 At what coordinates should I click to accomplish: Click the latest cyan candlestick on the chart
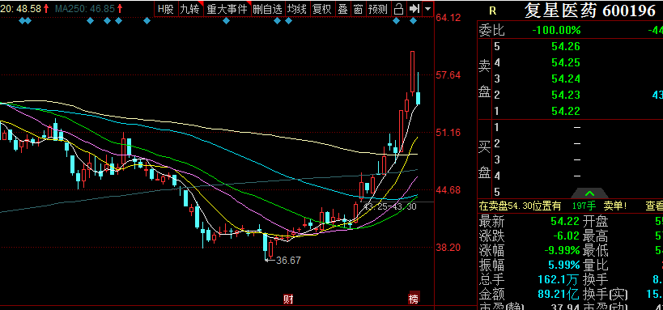(x=419, y=97)
